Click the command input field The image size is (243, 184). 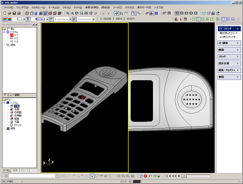click(32, 176)
